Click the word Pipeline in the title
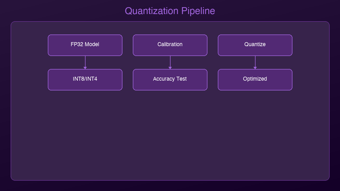The image size is (340, 191). [x=198, y=11]
